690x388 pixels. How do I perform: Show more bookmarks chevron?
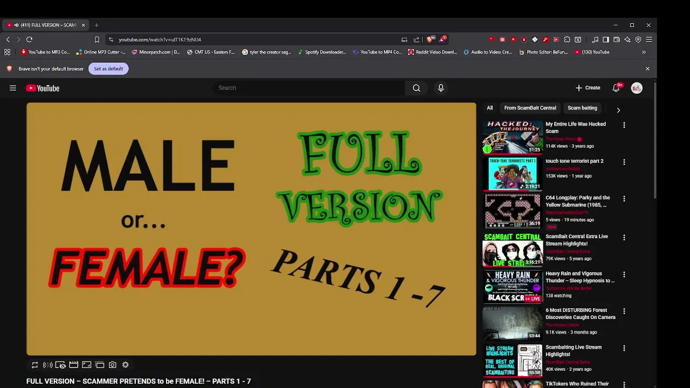(x=644, y=52)
